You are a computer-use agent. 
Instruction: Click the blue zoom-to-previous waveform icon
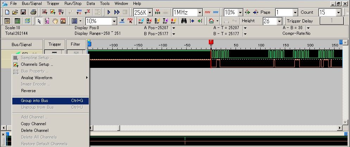coord(122,21)
